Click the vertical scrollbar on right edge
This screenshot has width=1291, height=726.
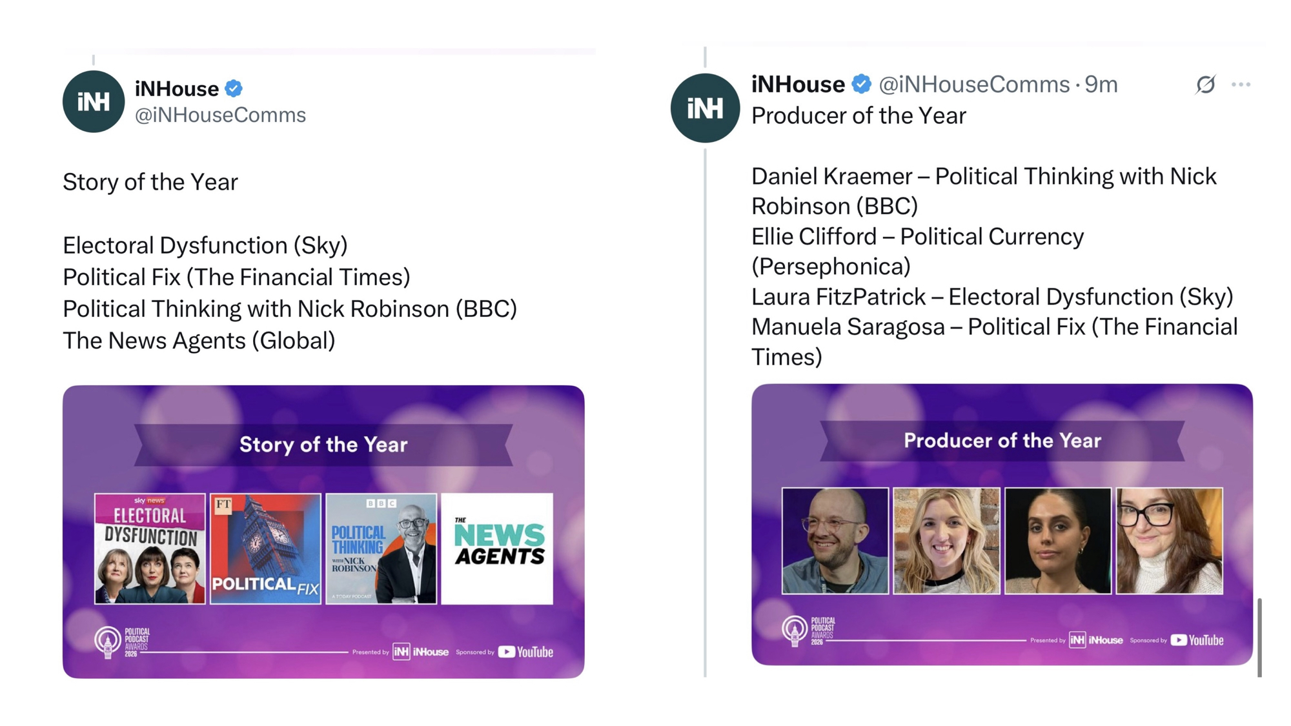[1259, 637]
